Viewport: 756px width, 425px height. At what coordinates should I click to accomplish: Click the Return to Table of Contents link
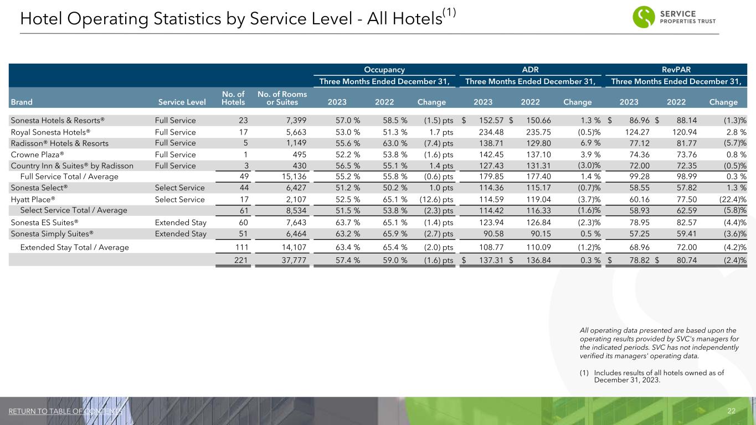coord(65,411)
